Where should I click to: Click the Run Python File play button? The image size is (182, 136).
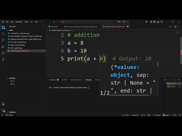[170, 27]
